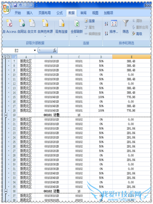Image resolution: width=153 pixels, height=204 pixels.
Task: Open the Sort dialog (排序...)
Action: pos(114,27)
